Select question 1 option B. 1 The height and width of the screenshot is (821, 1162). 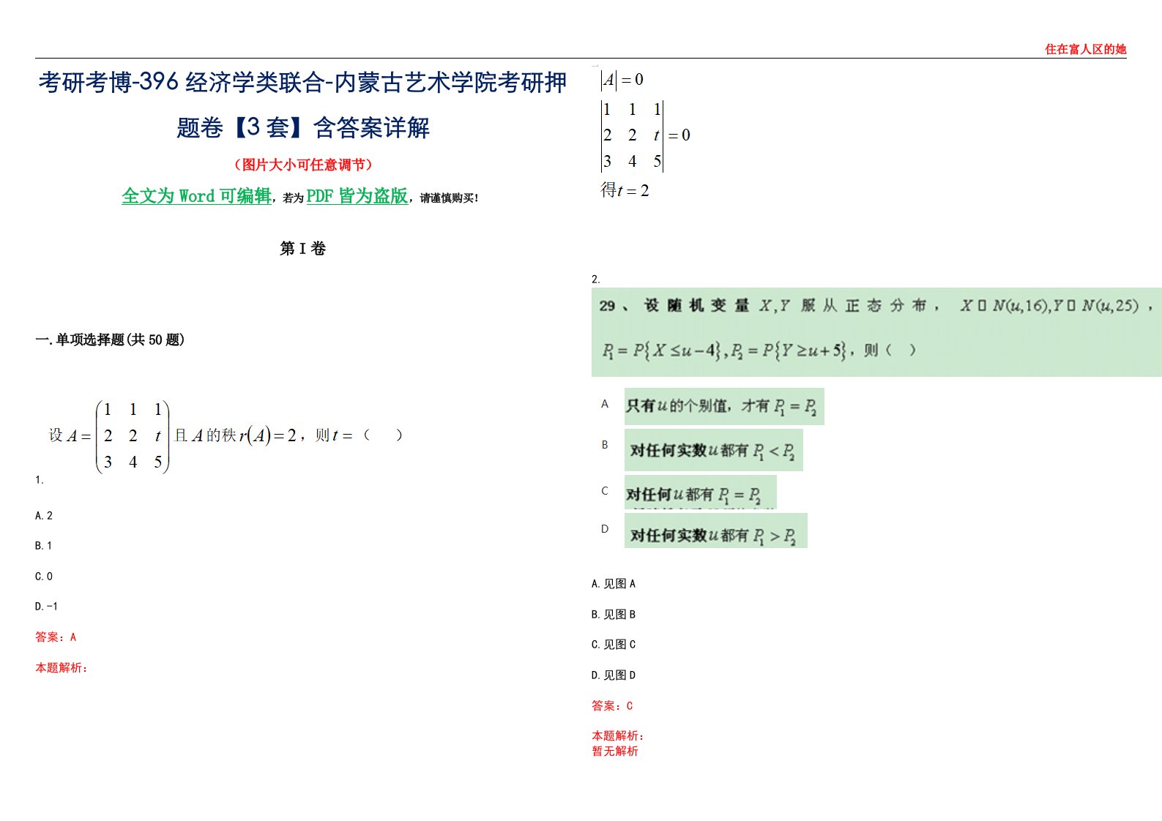click(44, 546)
